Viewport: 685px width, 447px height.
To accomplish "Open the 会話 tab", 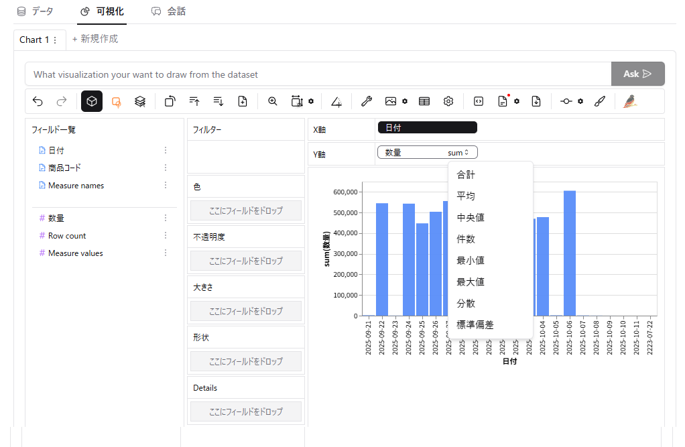I will tap(169, 11).
